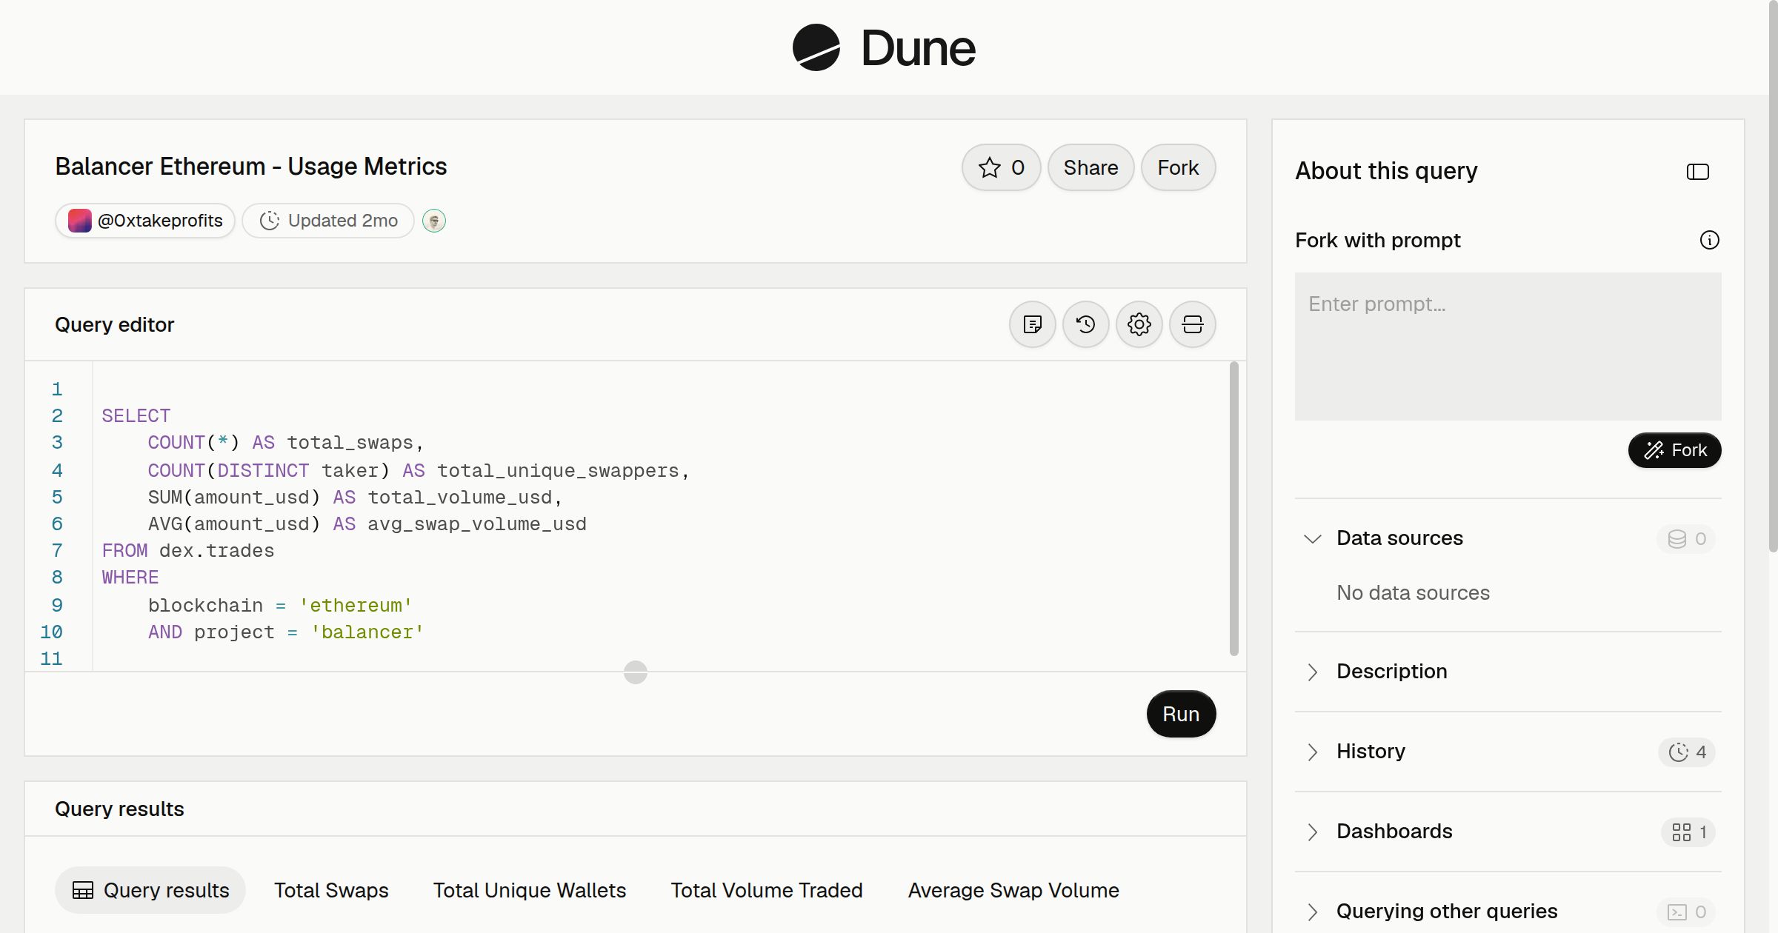Toggle the editor layout collapse icon
Viewport: 1778px width, 933px height.
pos(1193,324)
